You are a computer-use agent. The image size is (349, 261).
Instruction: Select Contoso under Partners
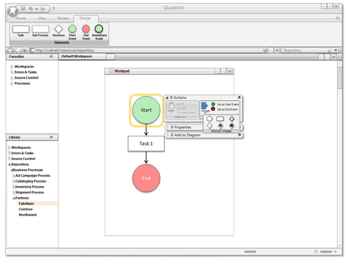tap(26, 209)
